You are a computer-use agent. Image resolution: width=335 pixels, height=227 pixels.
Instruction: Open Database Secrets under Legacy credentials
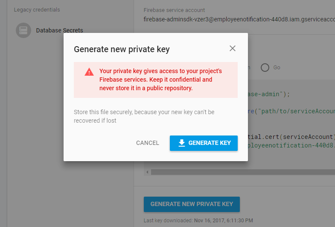tap(59, 30)
